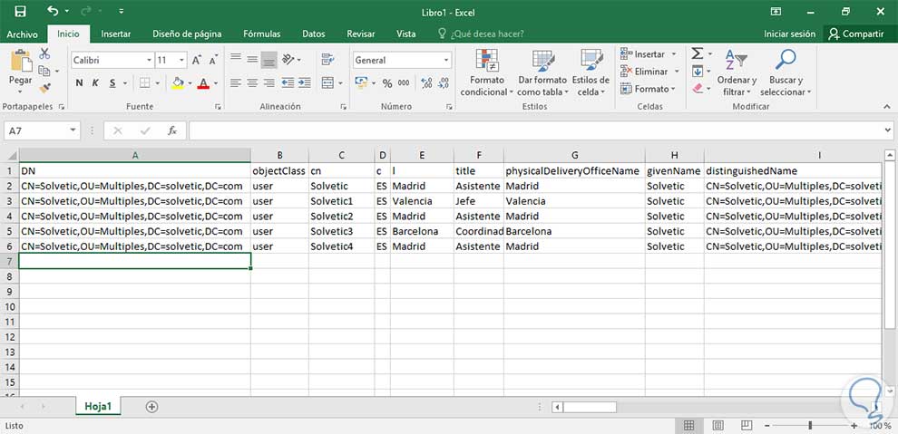Screen dimensions: 898x434
Task: Switch to the Diseño de página tab
Action: pos(187,34)
